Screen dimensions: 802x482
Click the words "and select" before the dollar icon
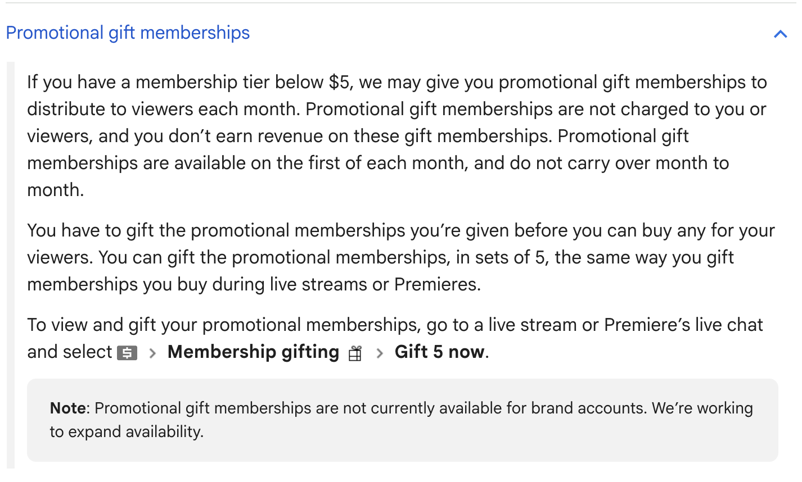70,352
